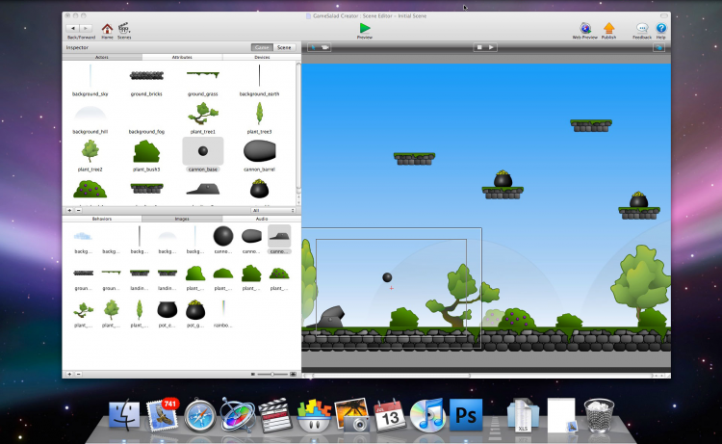Open Help question mark icon
The image size is (722, 444).
(660, 28)
